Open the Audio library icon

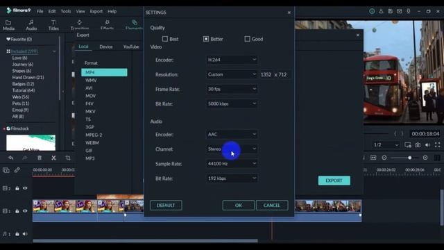click(x=31, y=25)
